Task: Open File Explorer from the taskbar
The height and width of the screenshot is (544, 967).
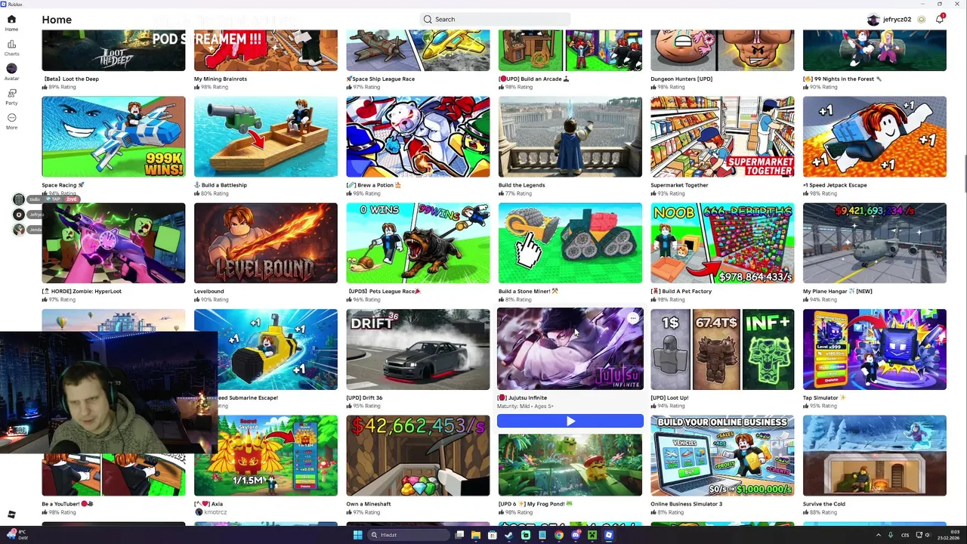Action: coord(476,535)
